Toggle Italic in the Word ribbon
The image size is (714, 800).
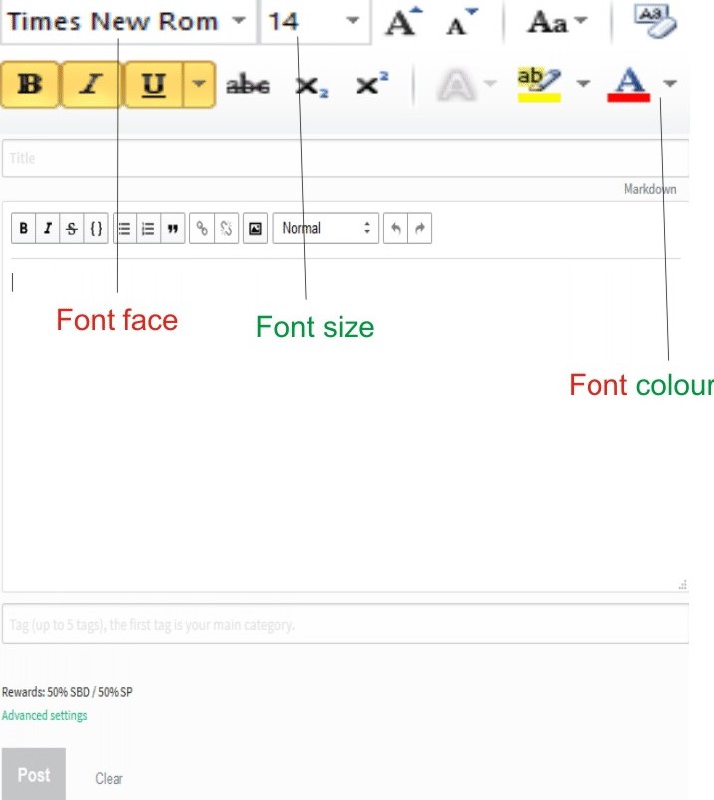point(91,84)
